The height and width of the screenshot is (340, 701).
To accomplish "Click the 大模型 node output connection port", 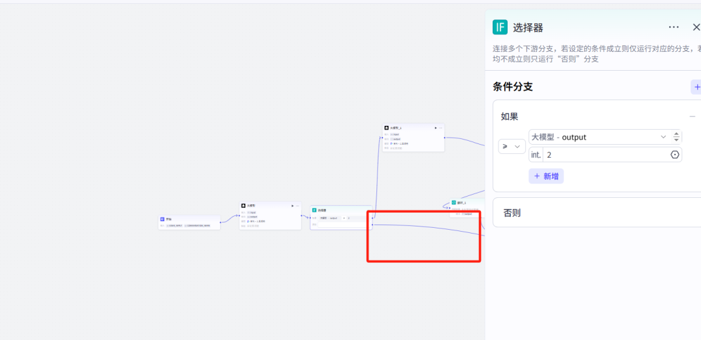I will (301, 216).
